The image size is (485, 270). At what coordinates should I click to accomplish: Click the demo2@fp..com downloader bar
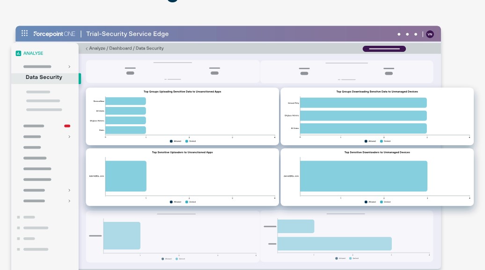tap(364, 176)
